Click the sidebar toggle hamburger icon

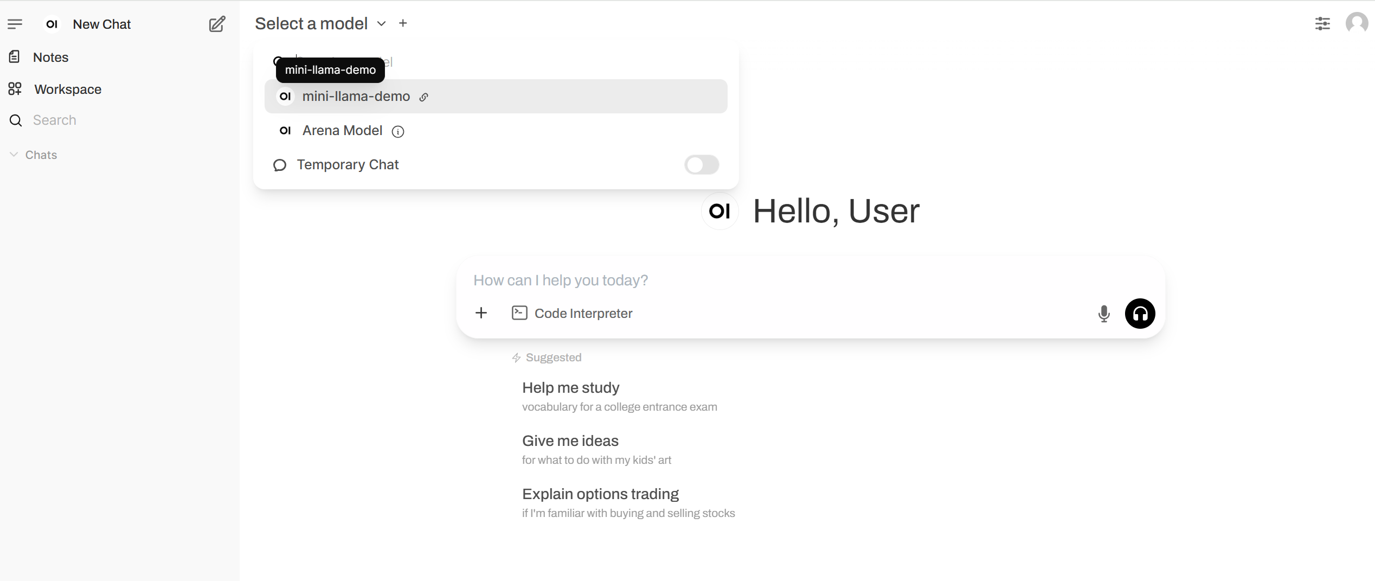pyautogui.click(x=15, y=24)
